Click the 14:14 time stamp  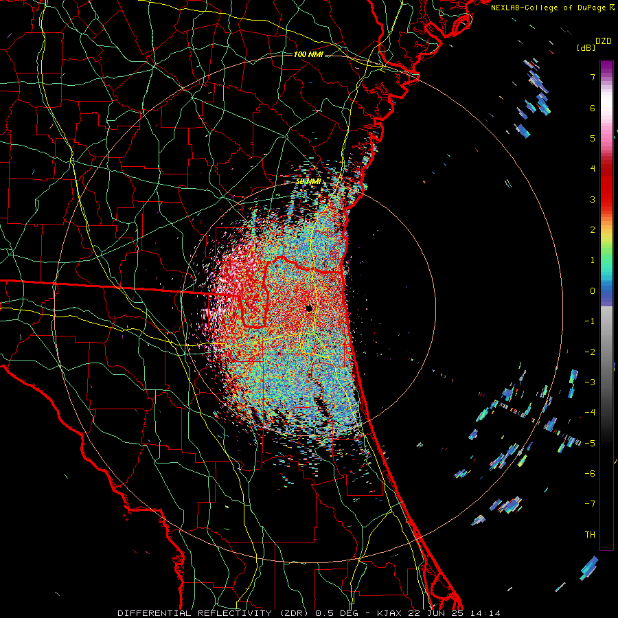point(485,613)
